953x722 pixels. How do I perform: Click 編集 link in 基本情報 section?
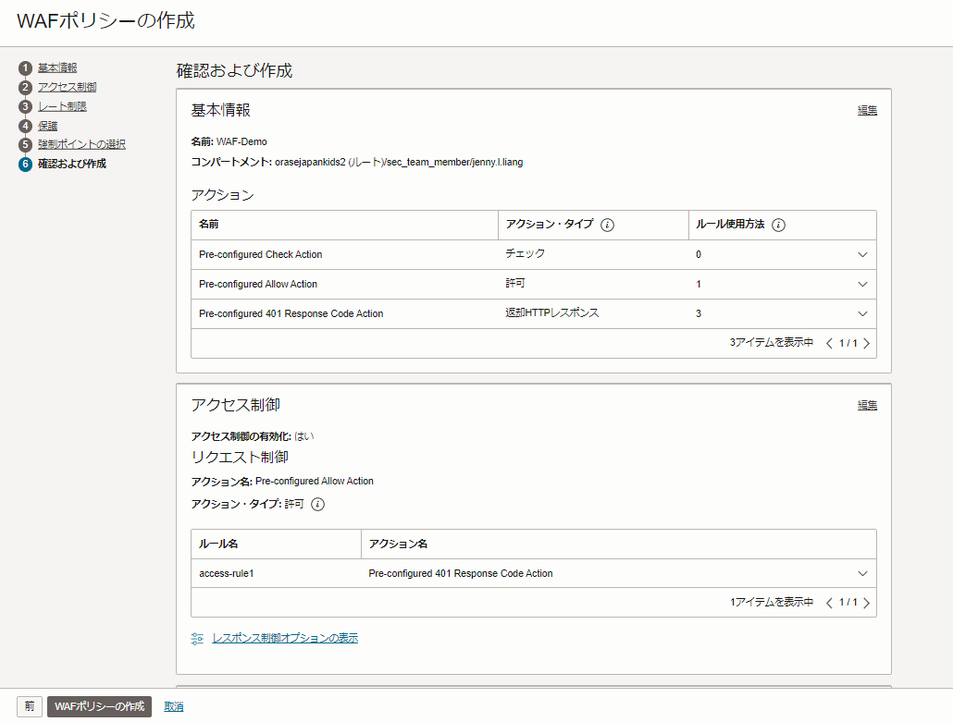tap(867, 111)
